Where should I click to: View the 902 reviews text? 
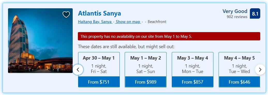(237, 17)
